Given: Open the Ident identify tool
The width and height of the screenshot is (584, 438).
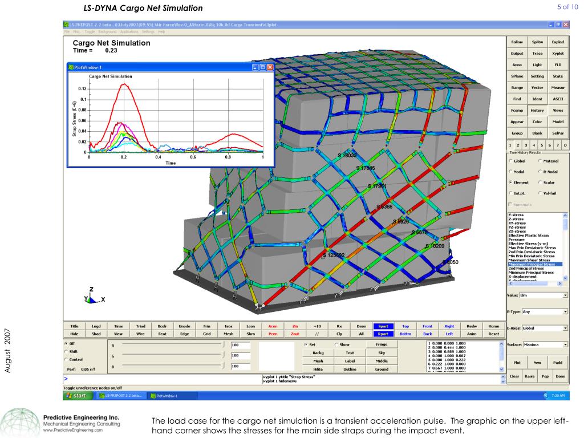Looking at the screenshot, I should (x=537, y=99).
